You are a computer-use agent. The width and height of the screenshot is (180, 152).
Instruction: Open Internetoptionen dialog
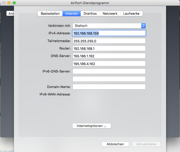pos(92,126)
